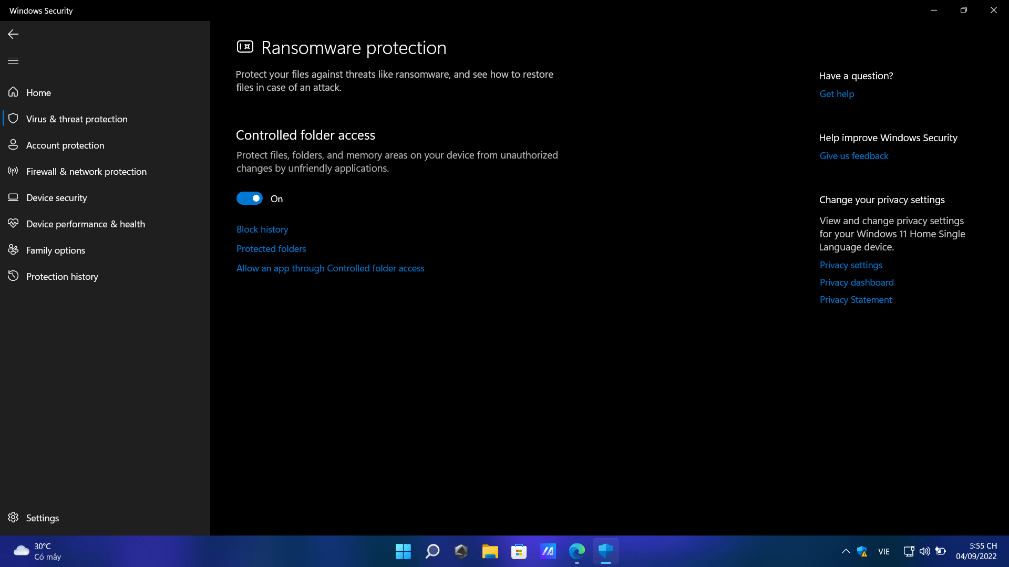This screenshot has width=1009, height=567.
Task: Select Family options menu label
Action: [56, 250]
